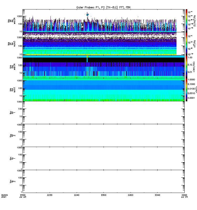Click the "Jul 24" date label
Screen dimensions: 197x210
(x=184, y=197)
